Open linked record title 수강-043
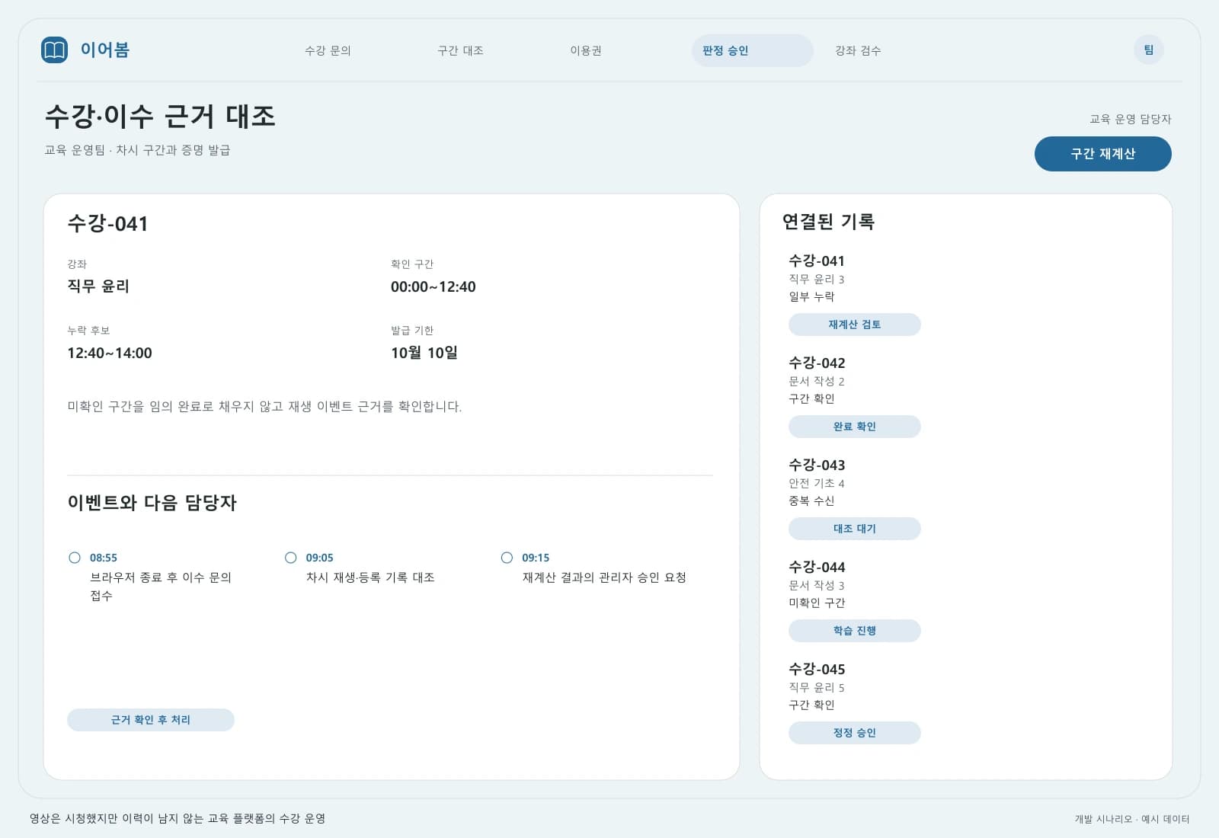The image size is (1219, 838). (x=817, y=465)
